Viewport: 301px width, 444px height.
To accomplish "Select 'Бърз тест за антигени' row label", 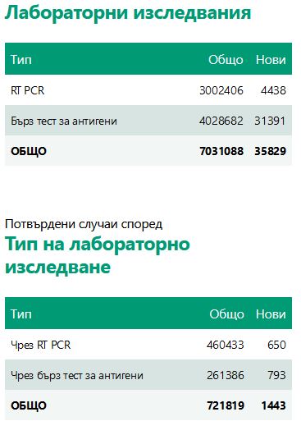I will [x=64, y=121].
